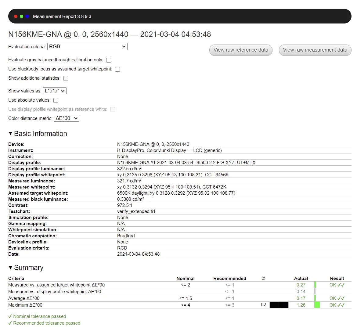Screen dimensions: 357x331
Task: Click Measured vs. display profile whitepoint row label
Action: click(55, 292)
